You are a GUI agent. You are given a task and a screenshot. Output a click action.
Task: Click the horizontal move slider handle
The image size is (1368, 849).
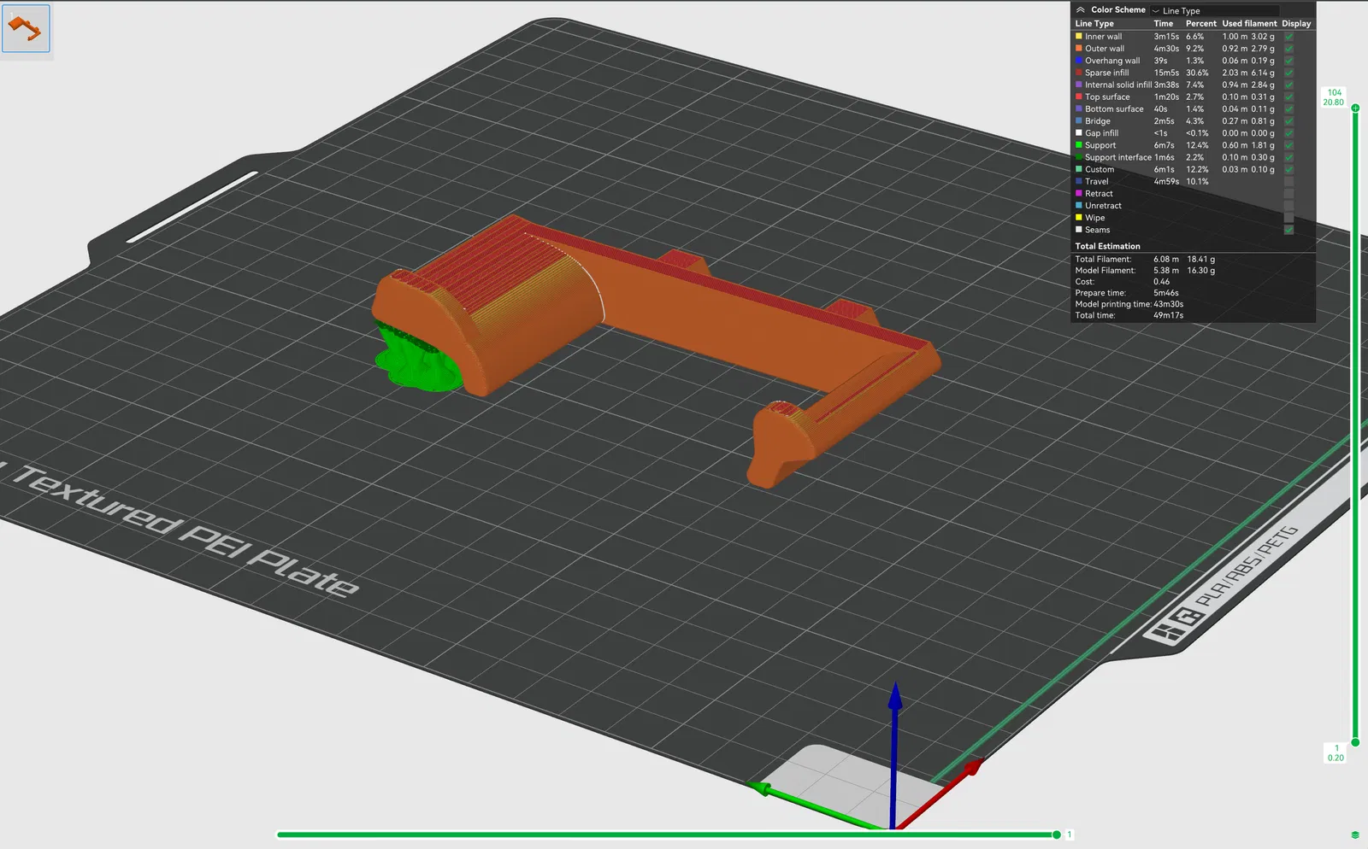(x=1057, y=834)
